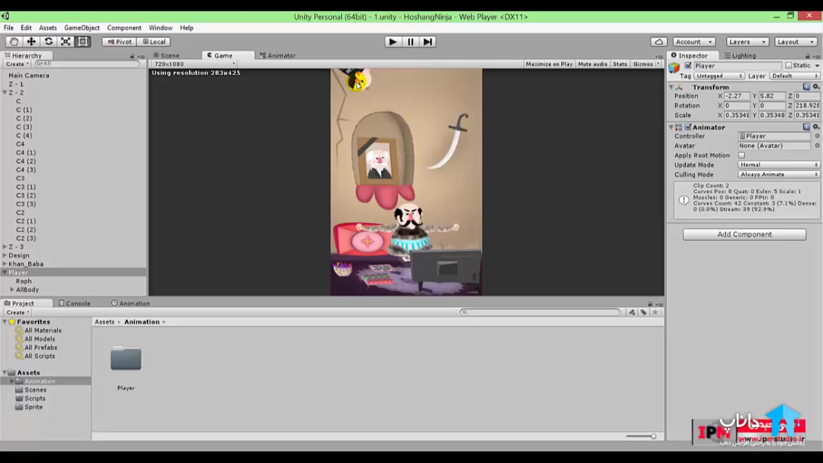823x463 pixels.
Task: Open the Avatar object picker circle
Action: click(x=817, y=146)
